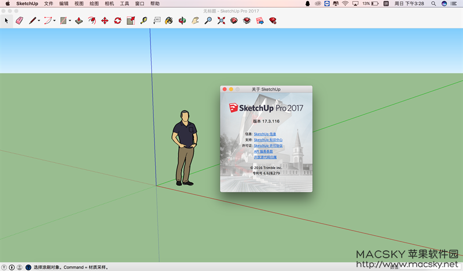
Task: Open the 开放源代码归属 link
Action: coord(265,157)
